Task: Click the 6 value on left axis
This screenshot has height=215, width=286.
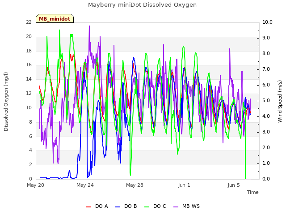Action: (30, 136)
